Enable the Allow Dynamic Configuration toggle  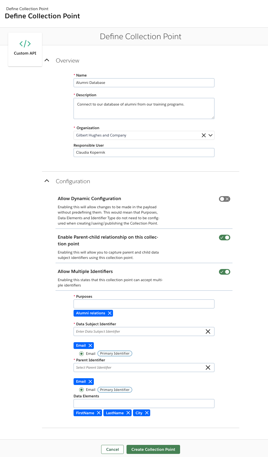point(224,199)
